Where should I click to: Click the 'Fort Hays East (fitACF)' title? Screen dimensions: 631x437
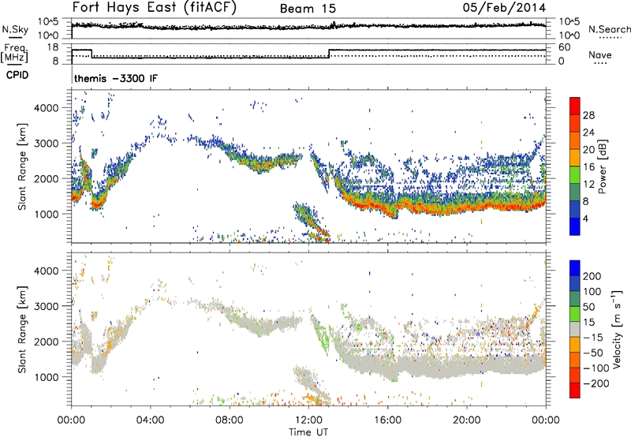[x=155, y=8]
